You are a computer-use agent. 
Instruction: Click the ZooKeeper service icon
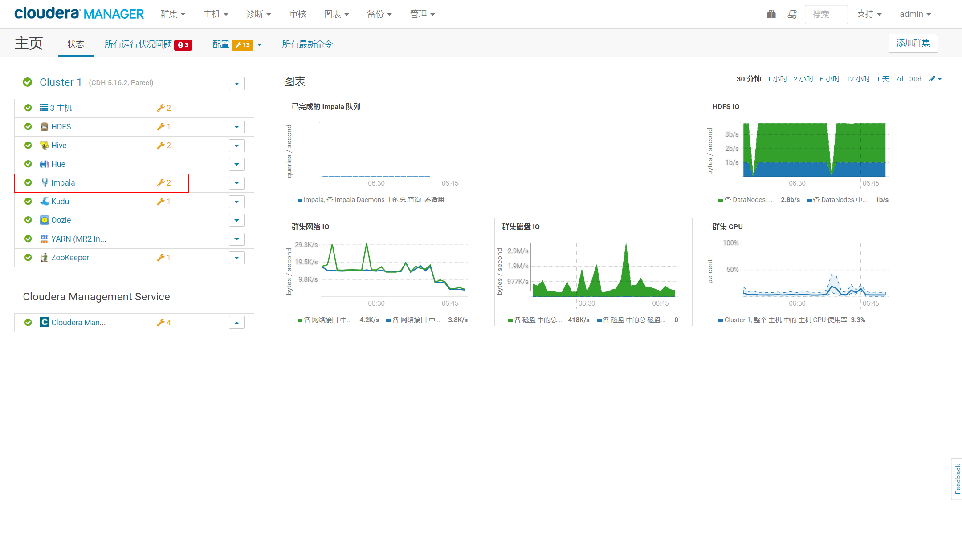click(x=44, y=258)
